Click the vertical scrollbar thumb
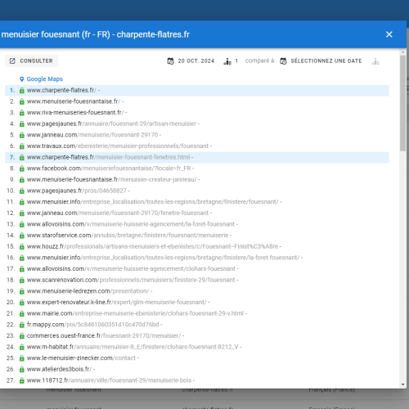This screenshot has height=409, width=409. (402, 103)
